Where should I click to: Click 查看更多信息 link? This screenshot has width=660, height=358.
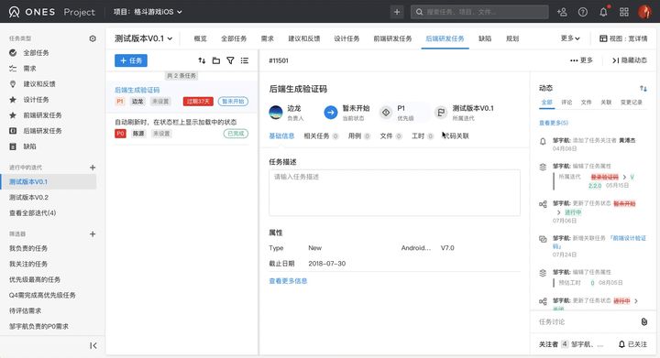click(x=288, y=281)
